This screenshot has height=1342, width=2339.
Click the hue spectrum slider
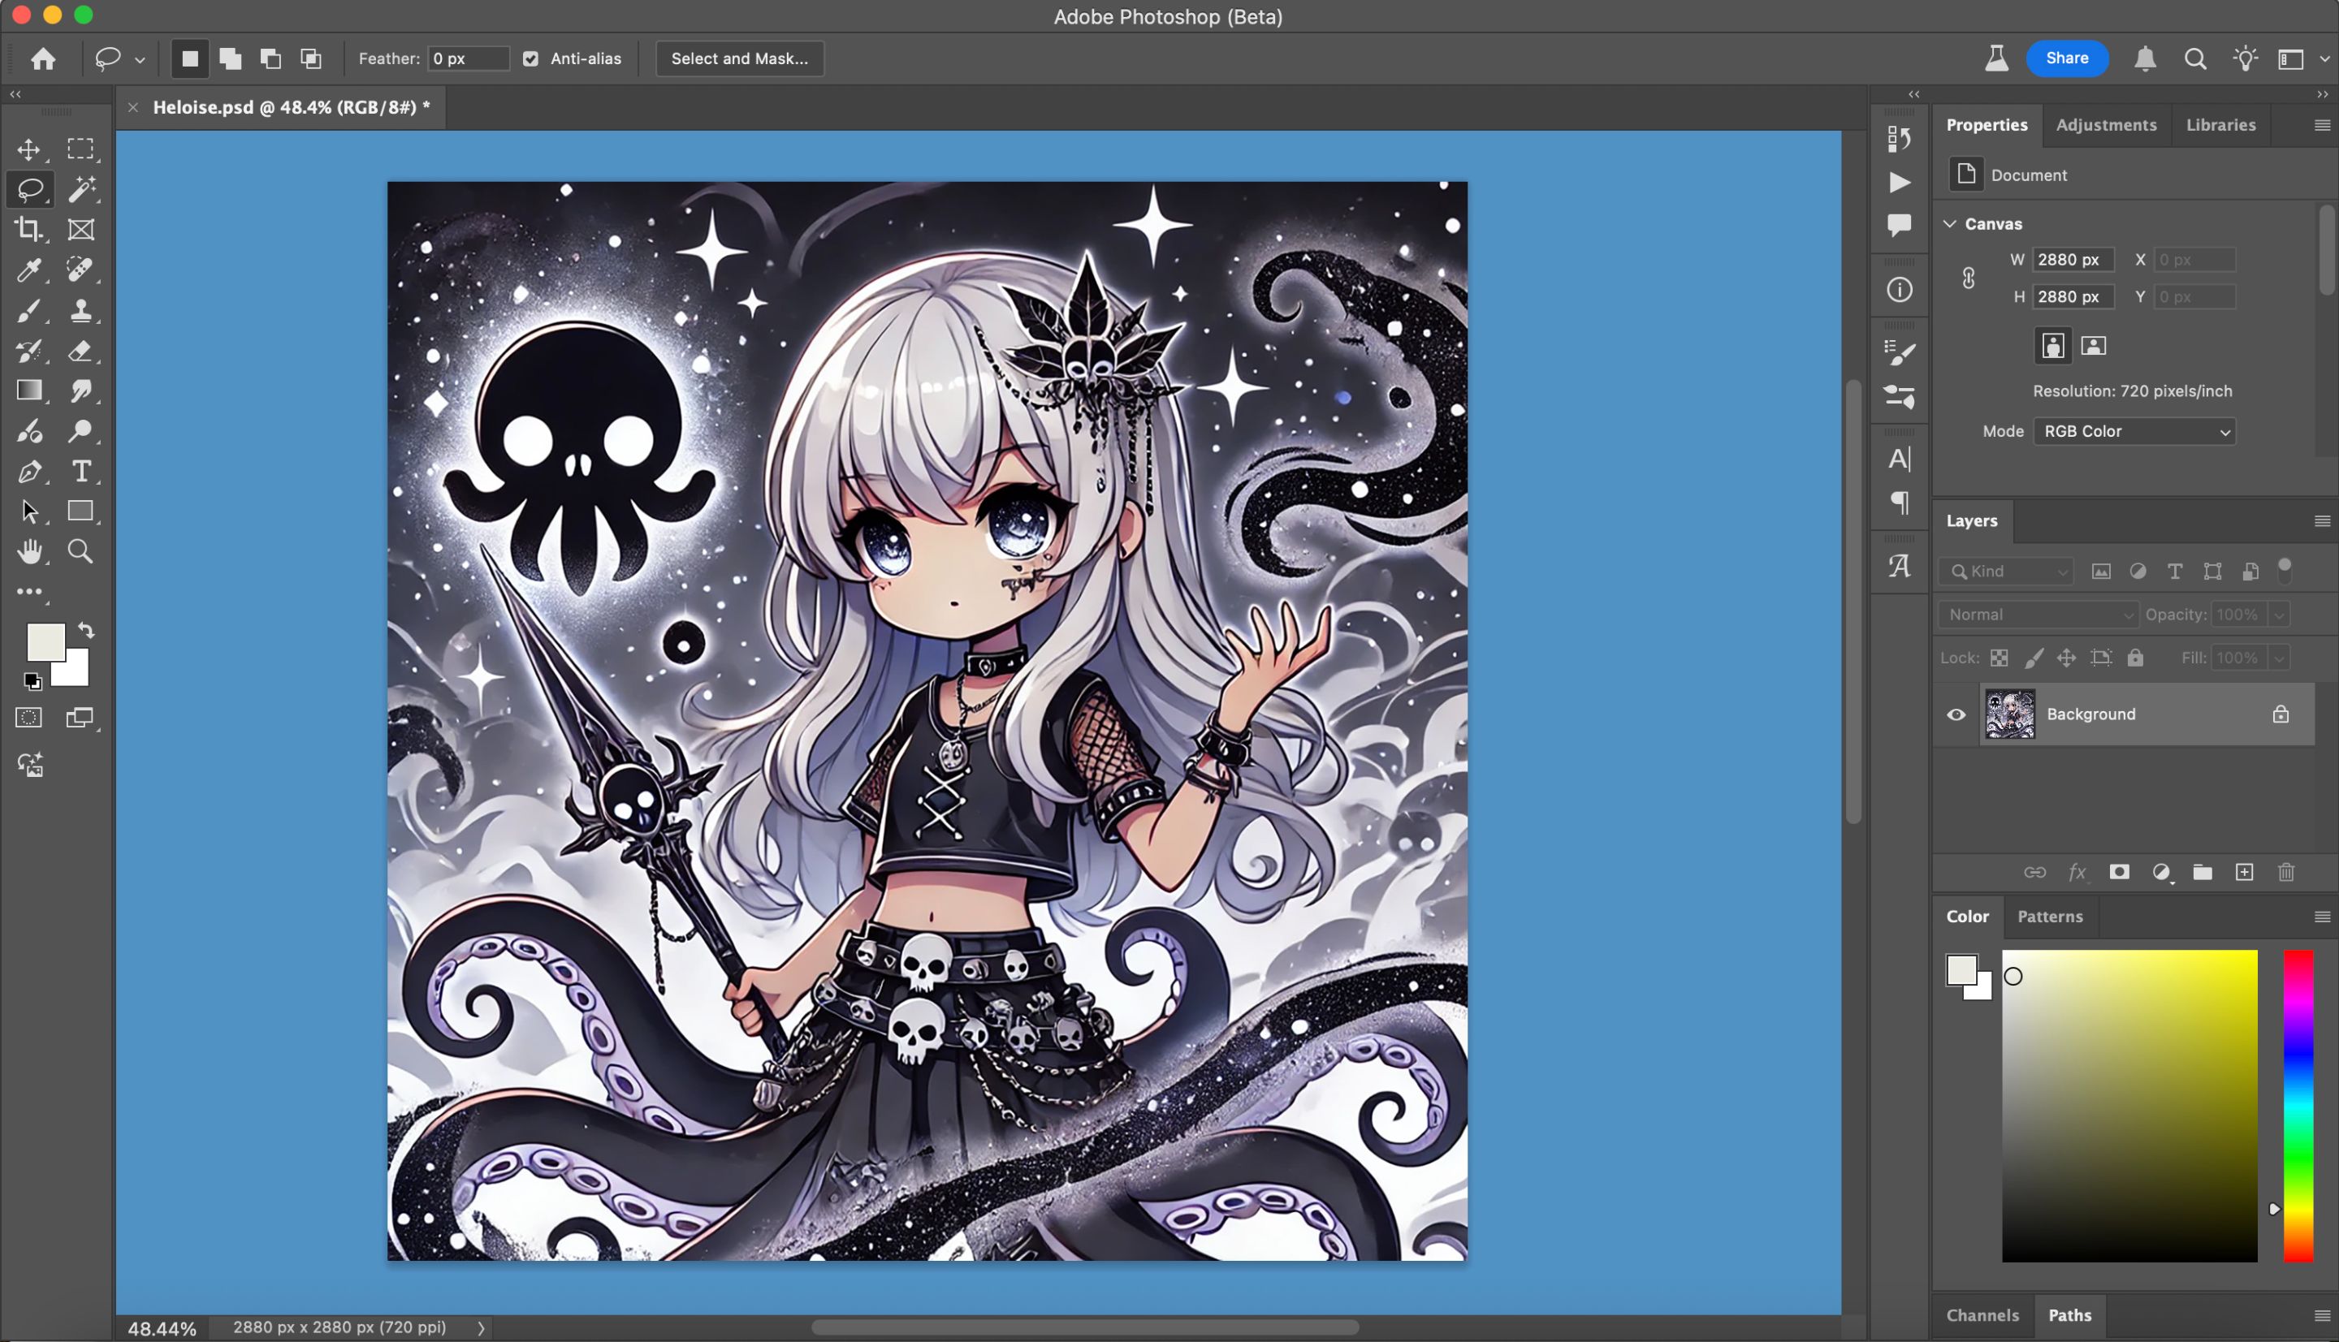pyautogui.click(x=2298, y=1105)
